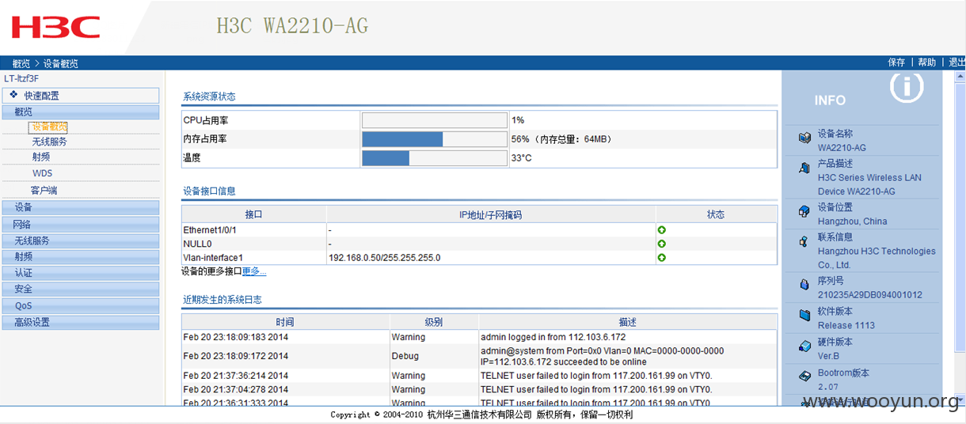This screenshot has height=424, width=966.
Task: Click the 设备位置 icon in INFO panel
Action: coord(804,212)
